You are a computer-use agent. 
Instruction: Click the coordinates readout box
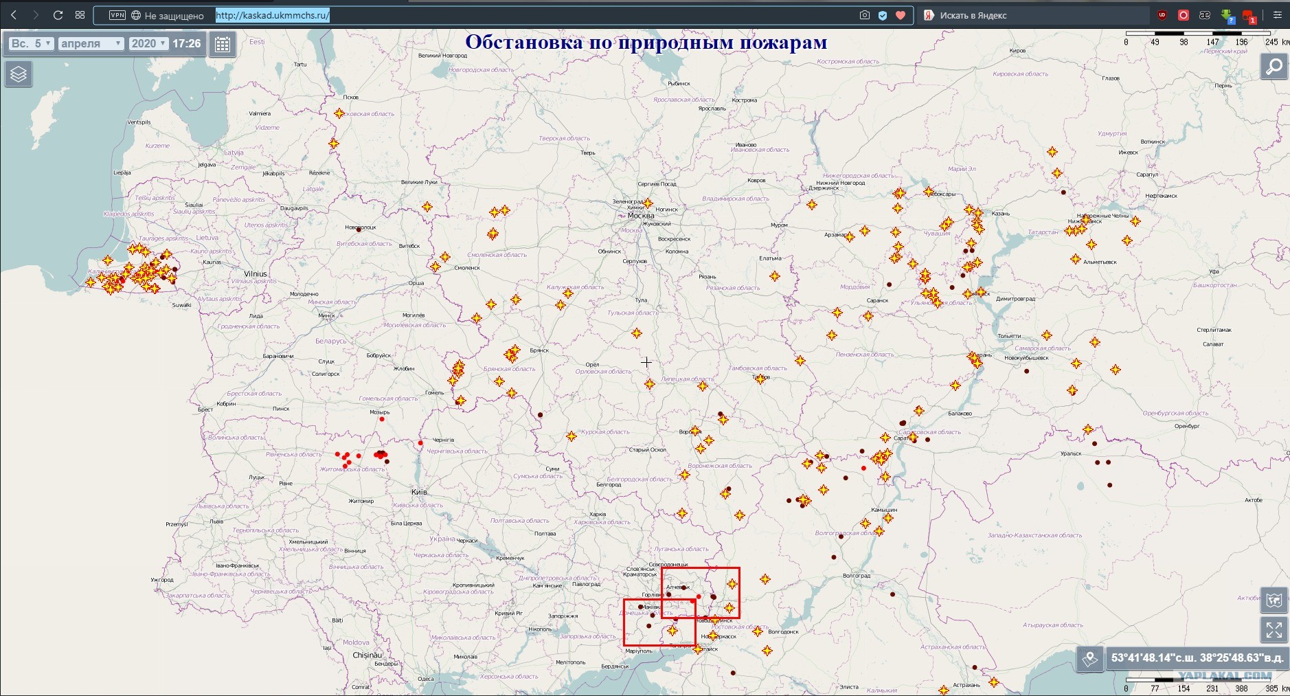[x=1197, y=658]
